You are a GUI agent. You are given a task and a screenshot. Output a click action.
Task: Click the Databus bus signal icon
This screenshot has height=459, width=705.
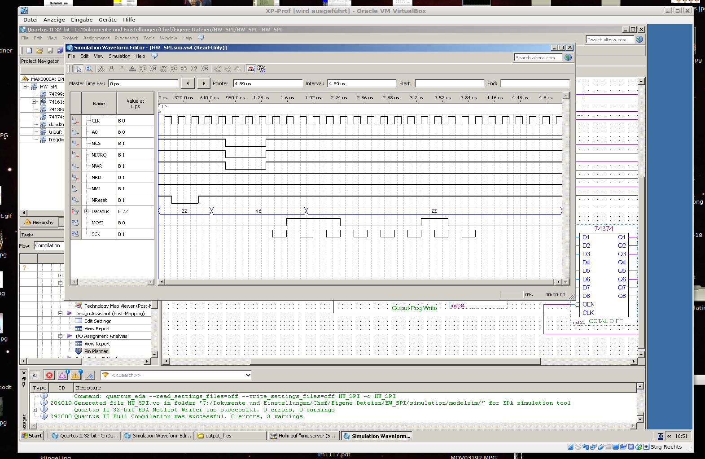[75, 211]
